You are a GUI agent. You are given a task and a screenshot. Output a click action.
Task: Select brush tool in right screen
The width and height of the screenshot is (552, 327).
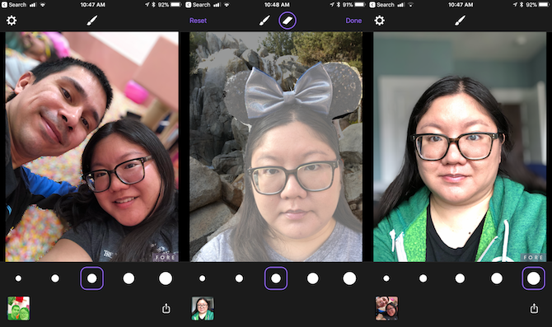(x=460, y=21)
